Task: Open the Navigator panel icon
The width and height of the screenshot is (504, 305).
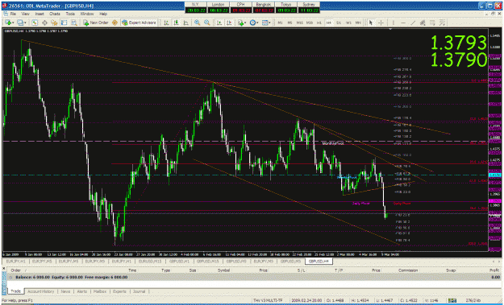Action: coord(54,23)
